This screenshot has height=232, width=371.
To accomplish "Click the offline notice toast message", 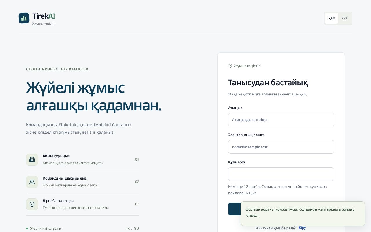I will tap(303, 214).
